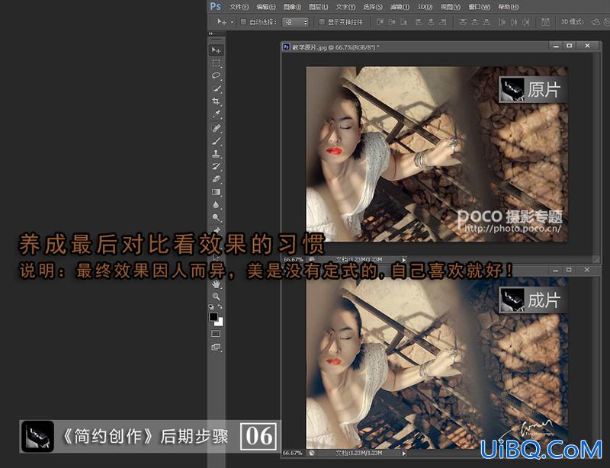
Task: Swap foreground and background colors
Action: 220,307
